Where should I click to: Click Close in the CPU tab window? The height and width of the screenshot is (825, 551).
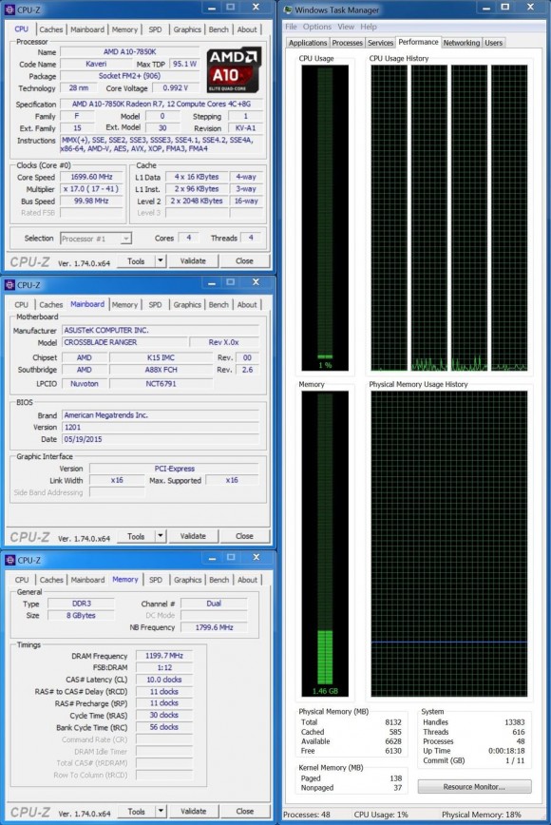pos(244,260)
